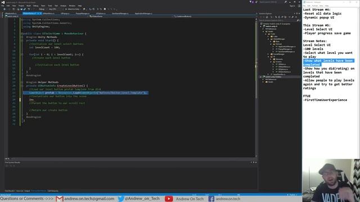Viewport: 360px width, 202px height.
Task: Open the Analyze menu
Action: [64, 6]
